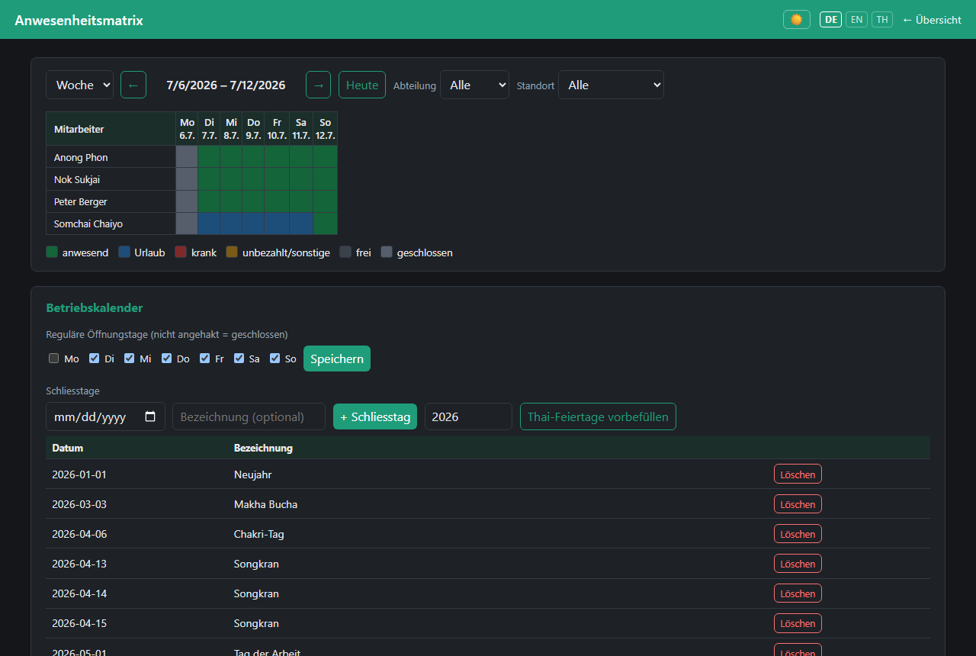The image size is (976, 656).
Task: Select employee name Somchai Chaiyo
Action: (x=88, y=223)
